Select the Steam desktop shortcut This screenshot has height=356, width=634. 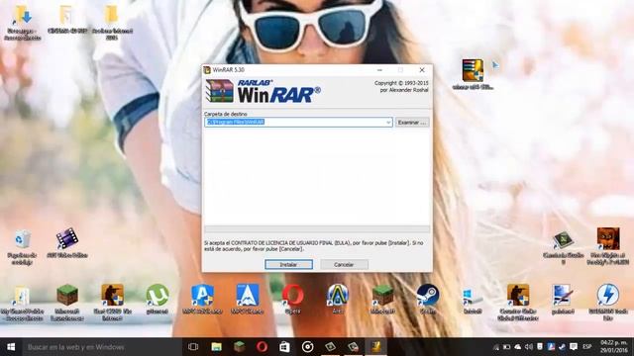pos(428,299)
